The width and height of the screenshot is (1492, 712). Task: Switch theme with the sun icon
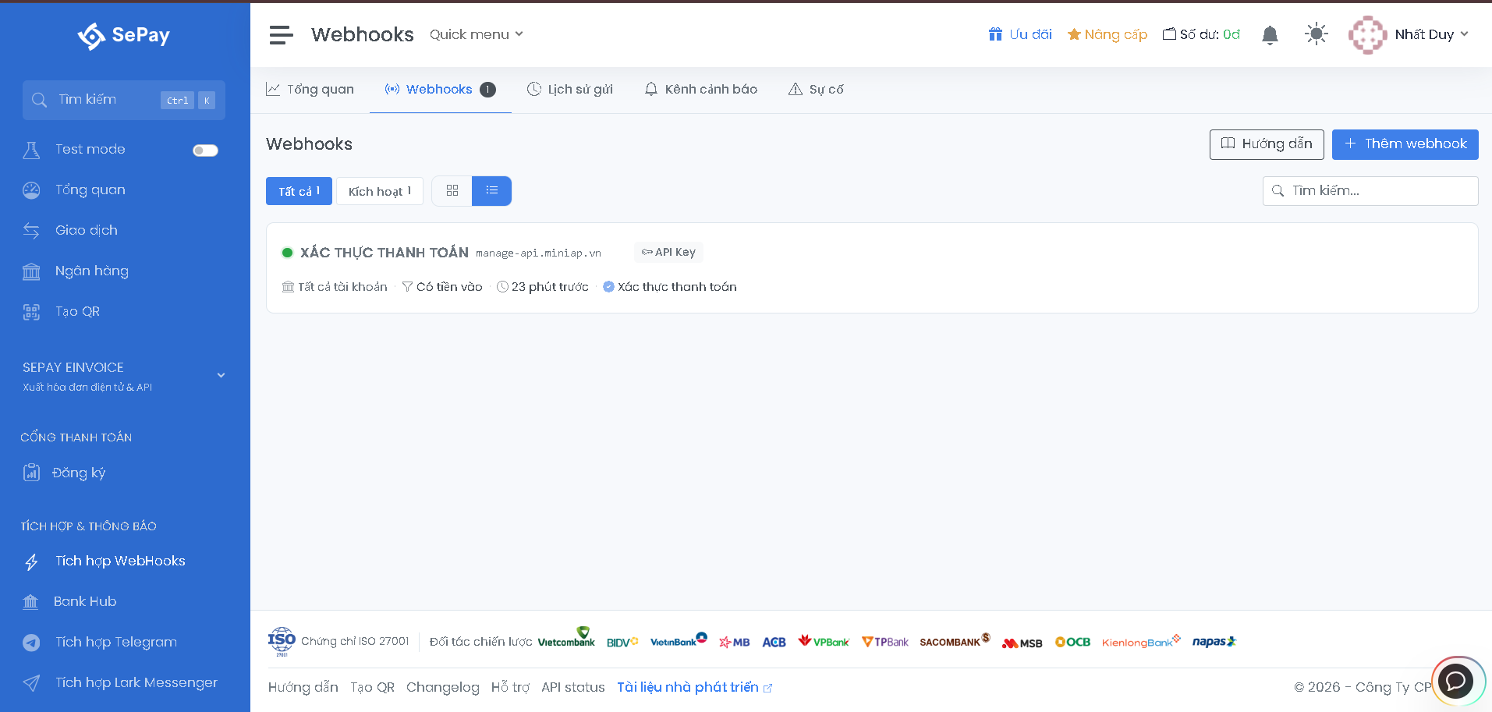pyautogui.click(x=1317, y=34)
